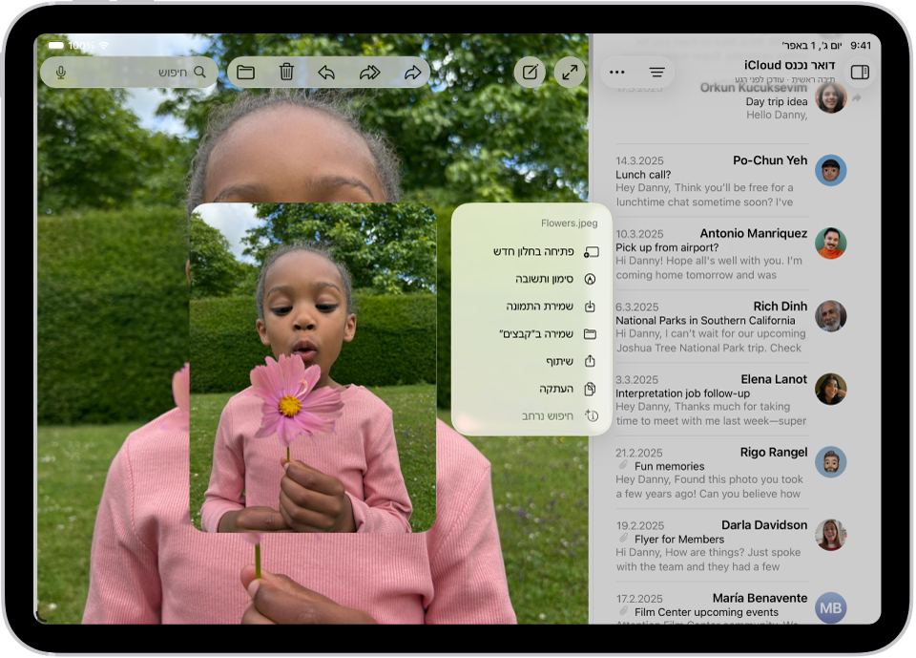The height and width of the screenshot is (658, 916).
Task: Expand the message to full screen
Action: pos(570,73)
